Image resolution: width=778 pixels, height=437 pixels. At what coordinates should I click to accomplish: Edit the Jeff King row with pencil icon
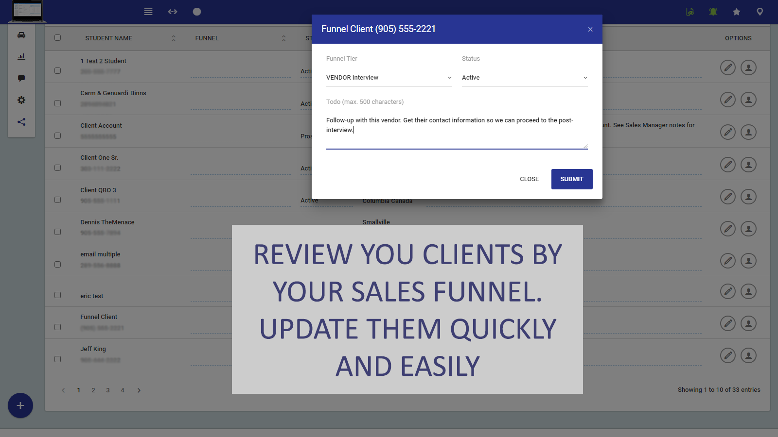[727, 356]
